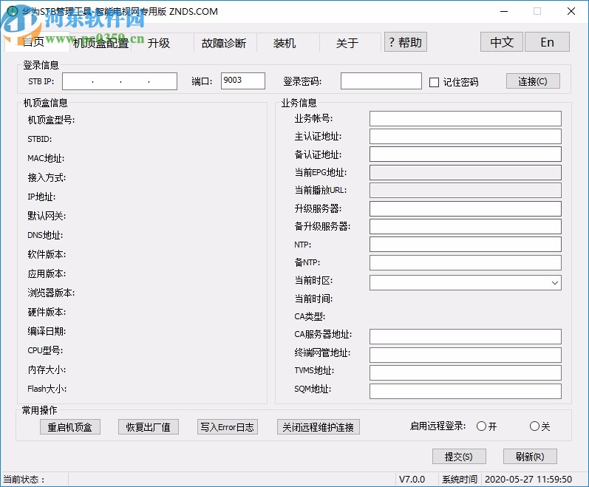This screenshot has width=589, height=487.
Task: Focus the 备NTP input field
Action: click(465, 262)
